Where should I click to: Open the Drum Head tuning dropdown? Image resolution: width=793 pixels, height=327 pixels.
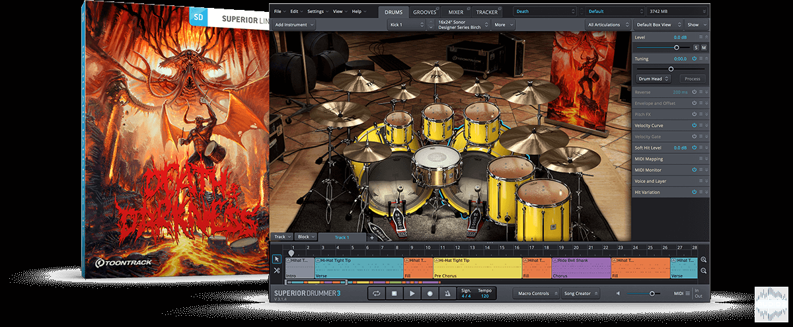(653, 79)
